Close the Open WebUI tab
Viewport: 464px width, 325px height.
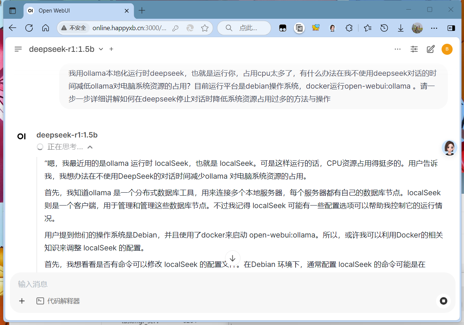126,11
